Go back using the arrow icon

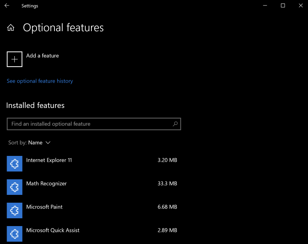tap(7, 5)
